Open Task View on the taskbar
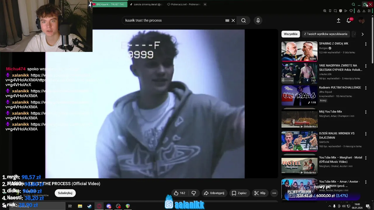 pos(70,206)
